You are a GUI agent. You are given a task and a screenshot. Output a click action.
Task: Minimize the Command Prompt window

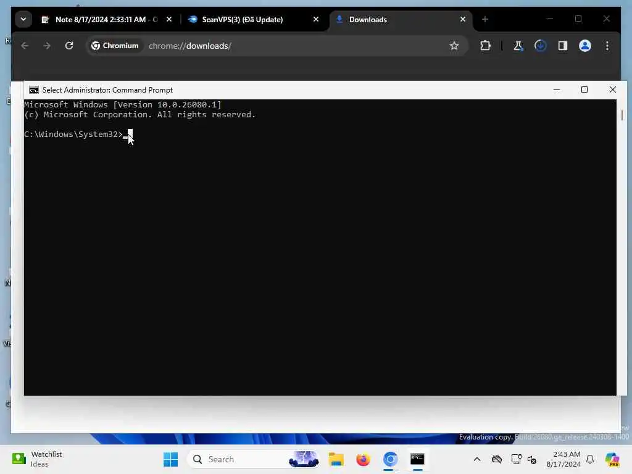(557, 90)
